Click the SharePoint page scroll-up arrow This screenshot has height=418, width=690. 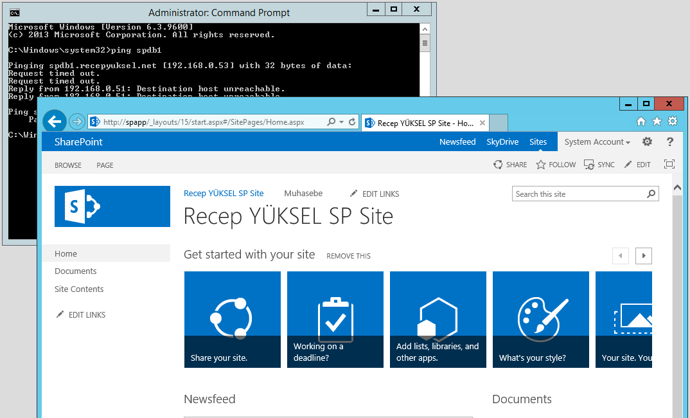(x=677, y=187)
